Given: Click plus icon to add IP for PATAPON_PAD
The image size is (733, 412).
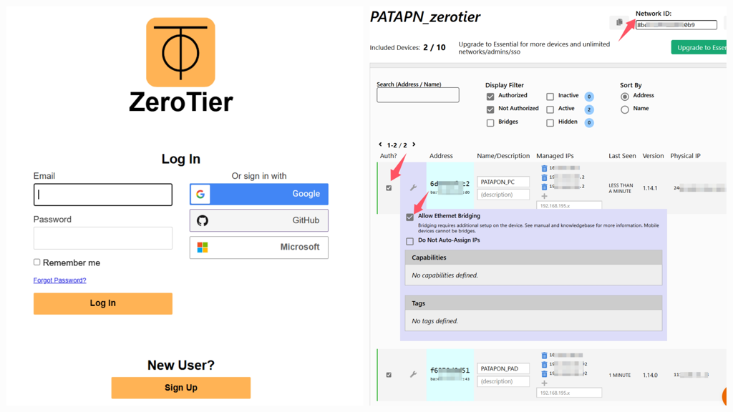Looking at the screenshot, I should pos(544,383).
